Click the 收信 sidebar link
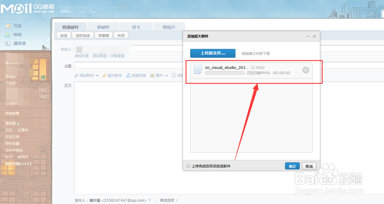Viewport: 384px width, 204px height. tap(17, 35)
